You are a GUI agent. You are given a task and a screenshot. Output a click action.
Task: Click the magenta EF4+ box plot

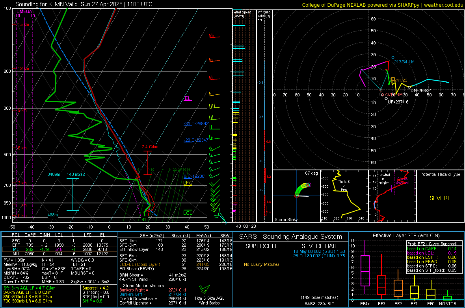pos(365,267)
